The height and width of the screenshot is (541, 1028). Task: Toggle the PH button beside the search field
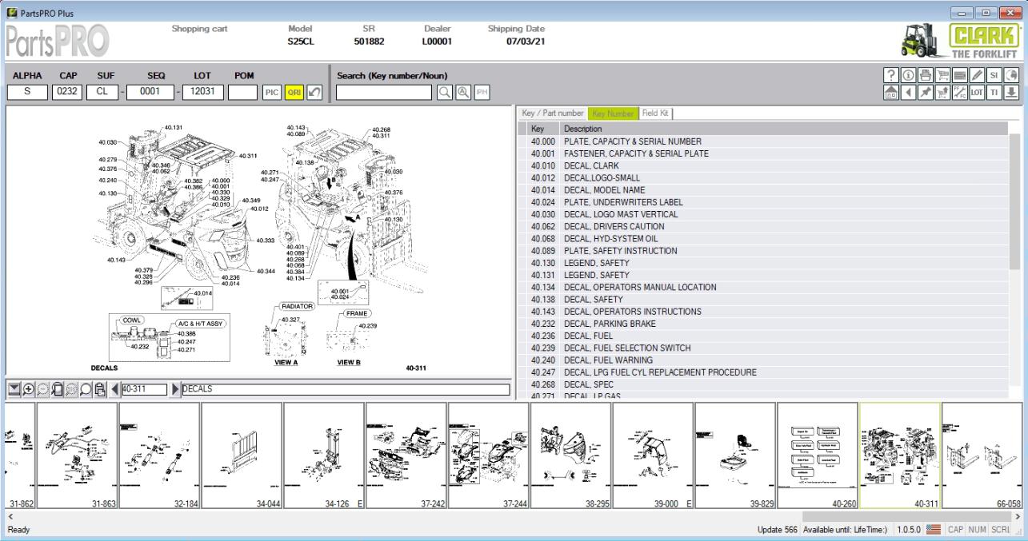click(x=482, y=93)
